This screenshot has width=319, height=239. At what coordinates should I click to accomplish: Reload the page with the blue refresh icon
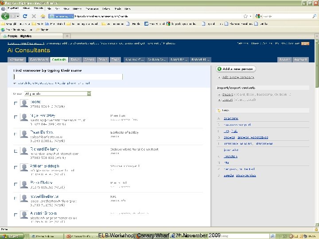tap(25, 16)
